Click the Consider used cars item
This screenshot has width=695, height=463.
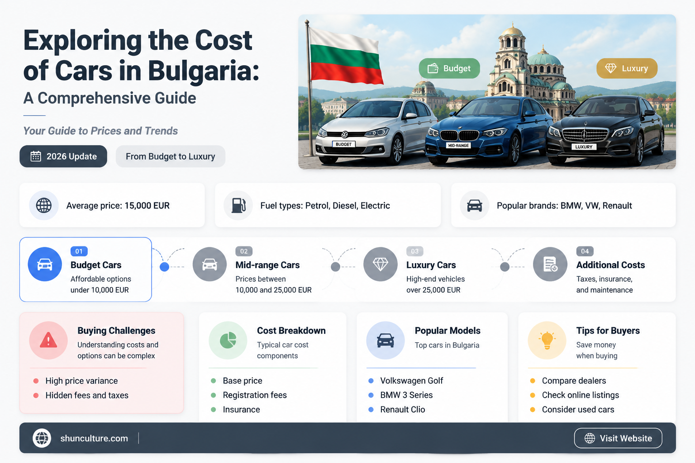pyautogui.click(x=578, y=410)
